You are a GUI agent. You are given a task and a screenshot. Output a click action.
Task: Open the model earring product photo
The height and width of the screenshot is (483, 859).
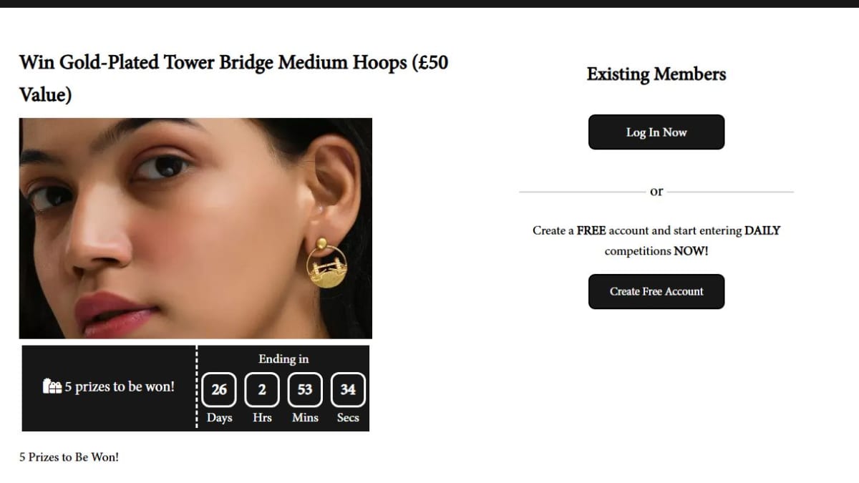195,228
